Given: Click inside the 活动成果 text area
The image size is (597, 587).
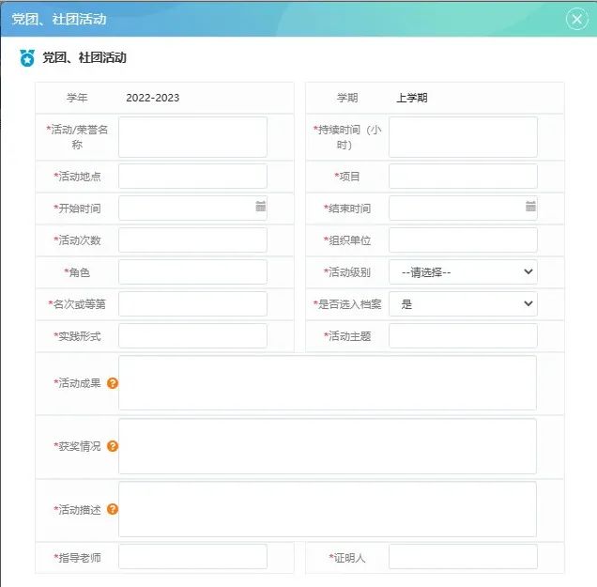Looking at the screenshot, I should (328, 383).
